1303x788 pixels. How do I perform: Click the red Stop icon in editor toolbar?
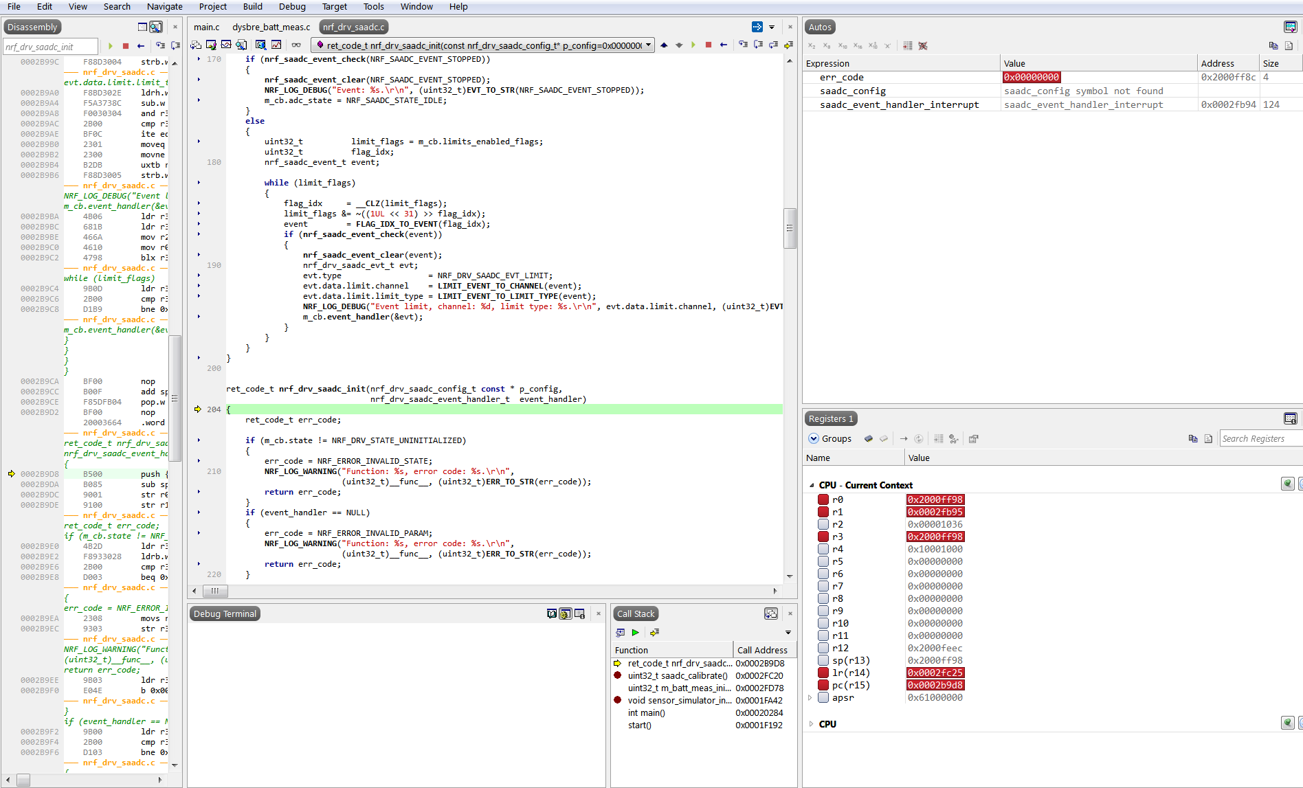coord(709,45)
